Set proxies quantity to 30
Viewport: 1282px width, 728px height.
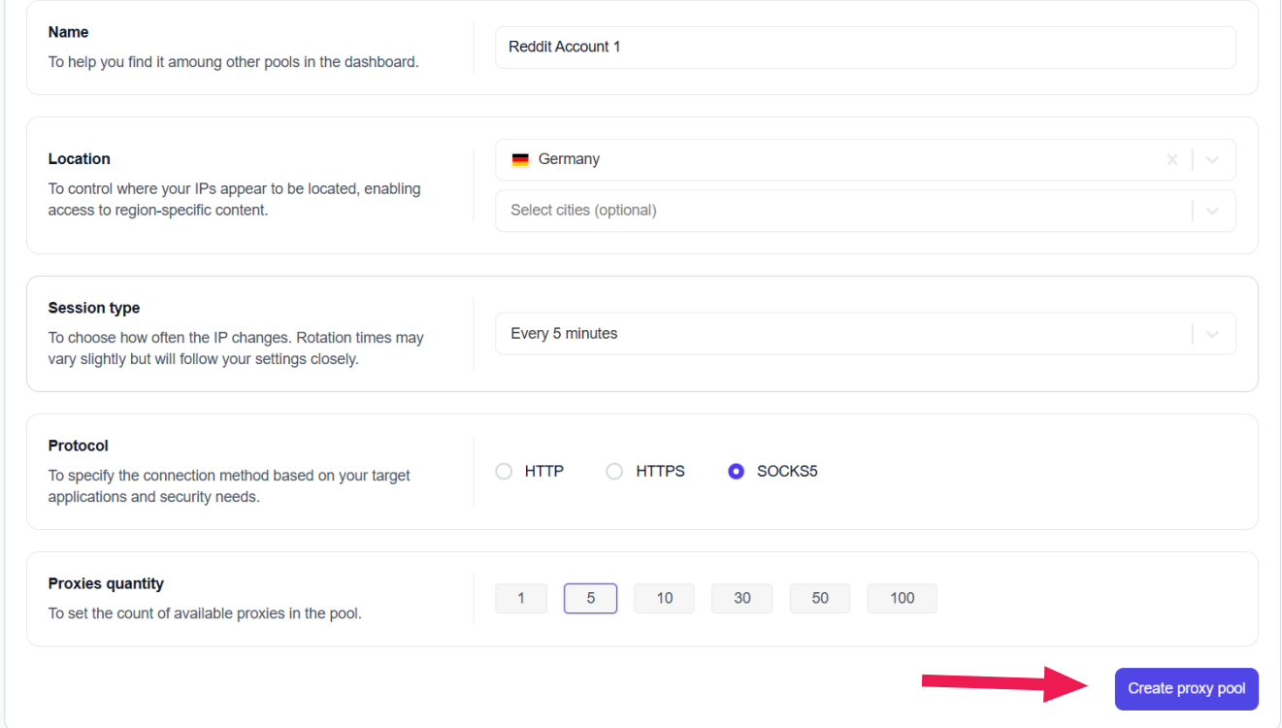pos(742,598)
